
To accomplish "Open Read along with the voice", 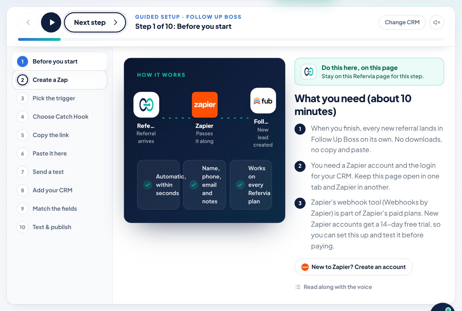I will 333,287.
